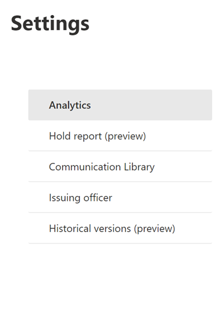
Task: Go to Issuing officer settings
Action: coord(120,197)
